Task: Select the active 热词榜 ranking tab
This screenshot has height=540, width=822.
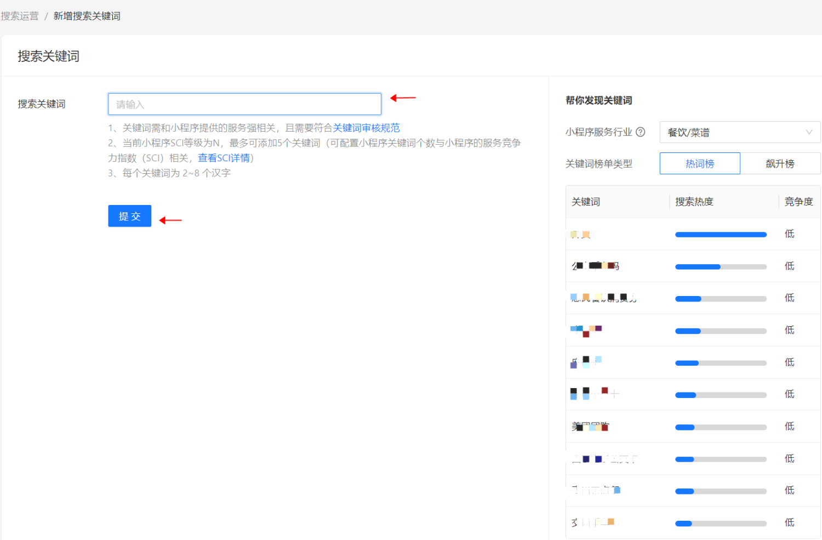Action: [699, 163]
